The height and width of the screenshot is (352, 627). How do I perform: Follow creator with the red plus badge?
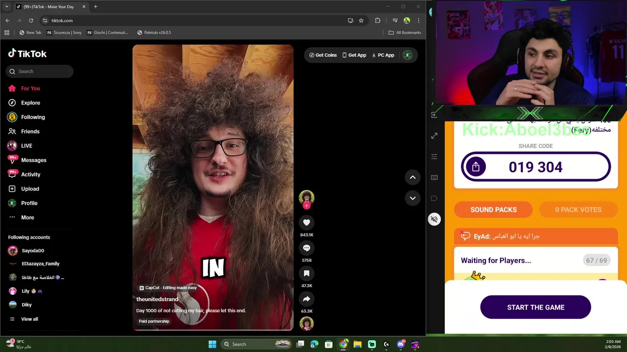[x=307, y=206]
